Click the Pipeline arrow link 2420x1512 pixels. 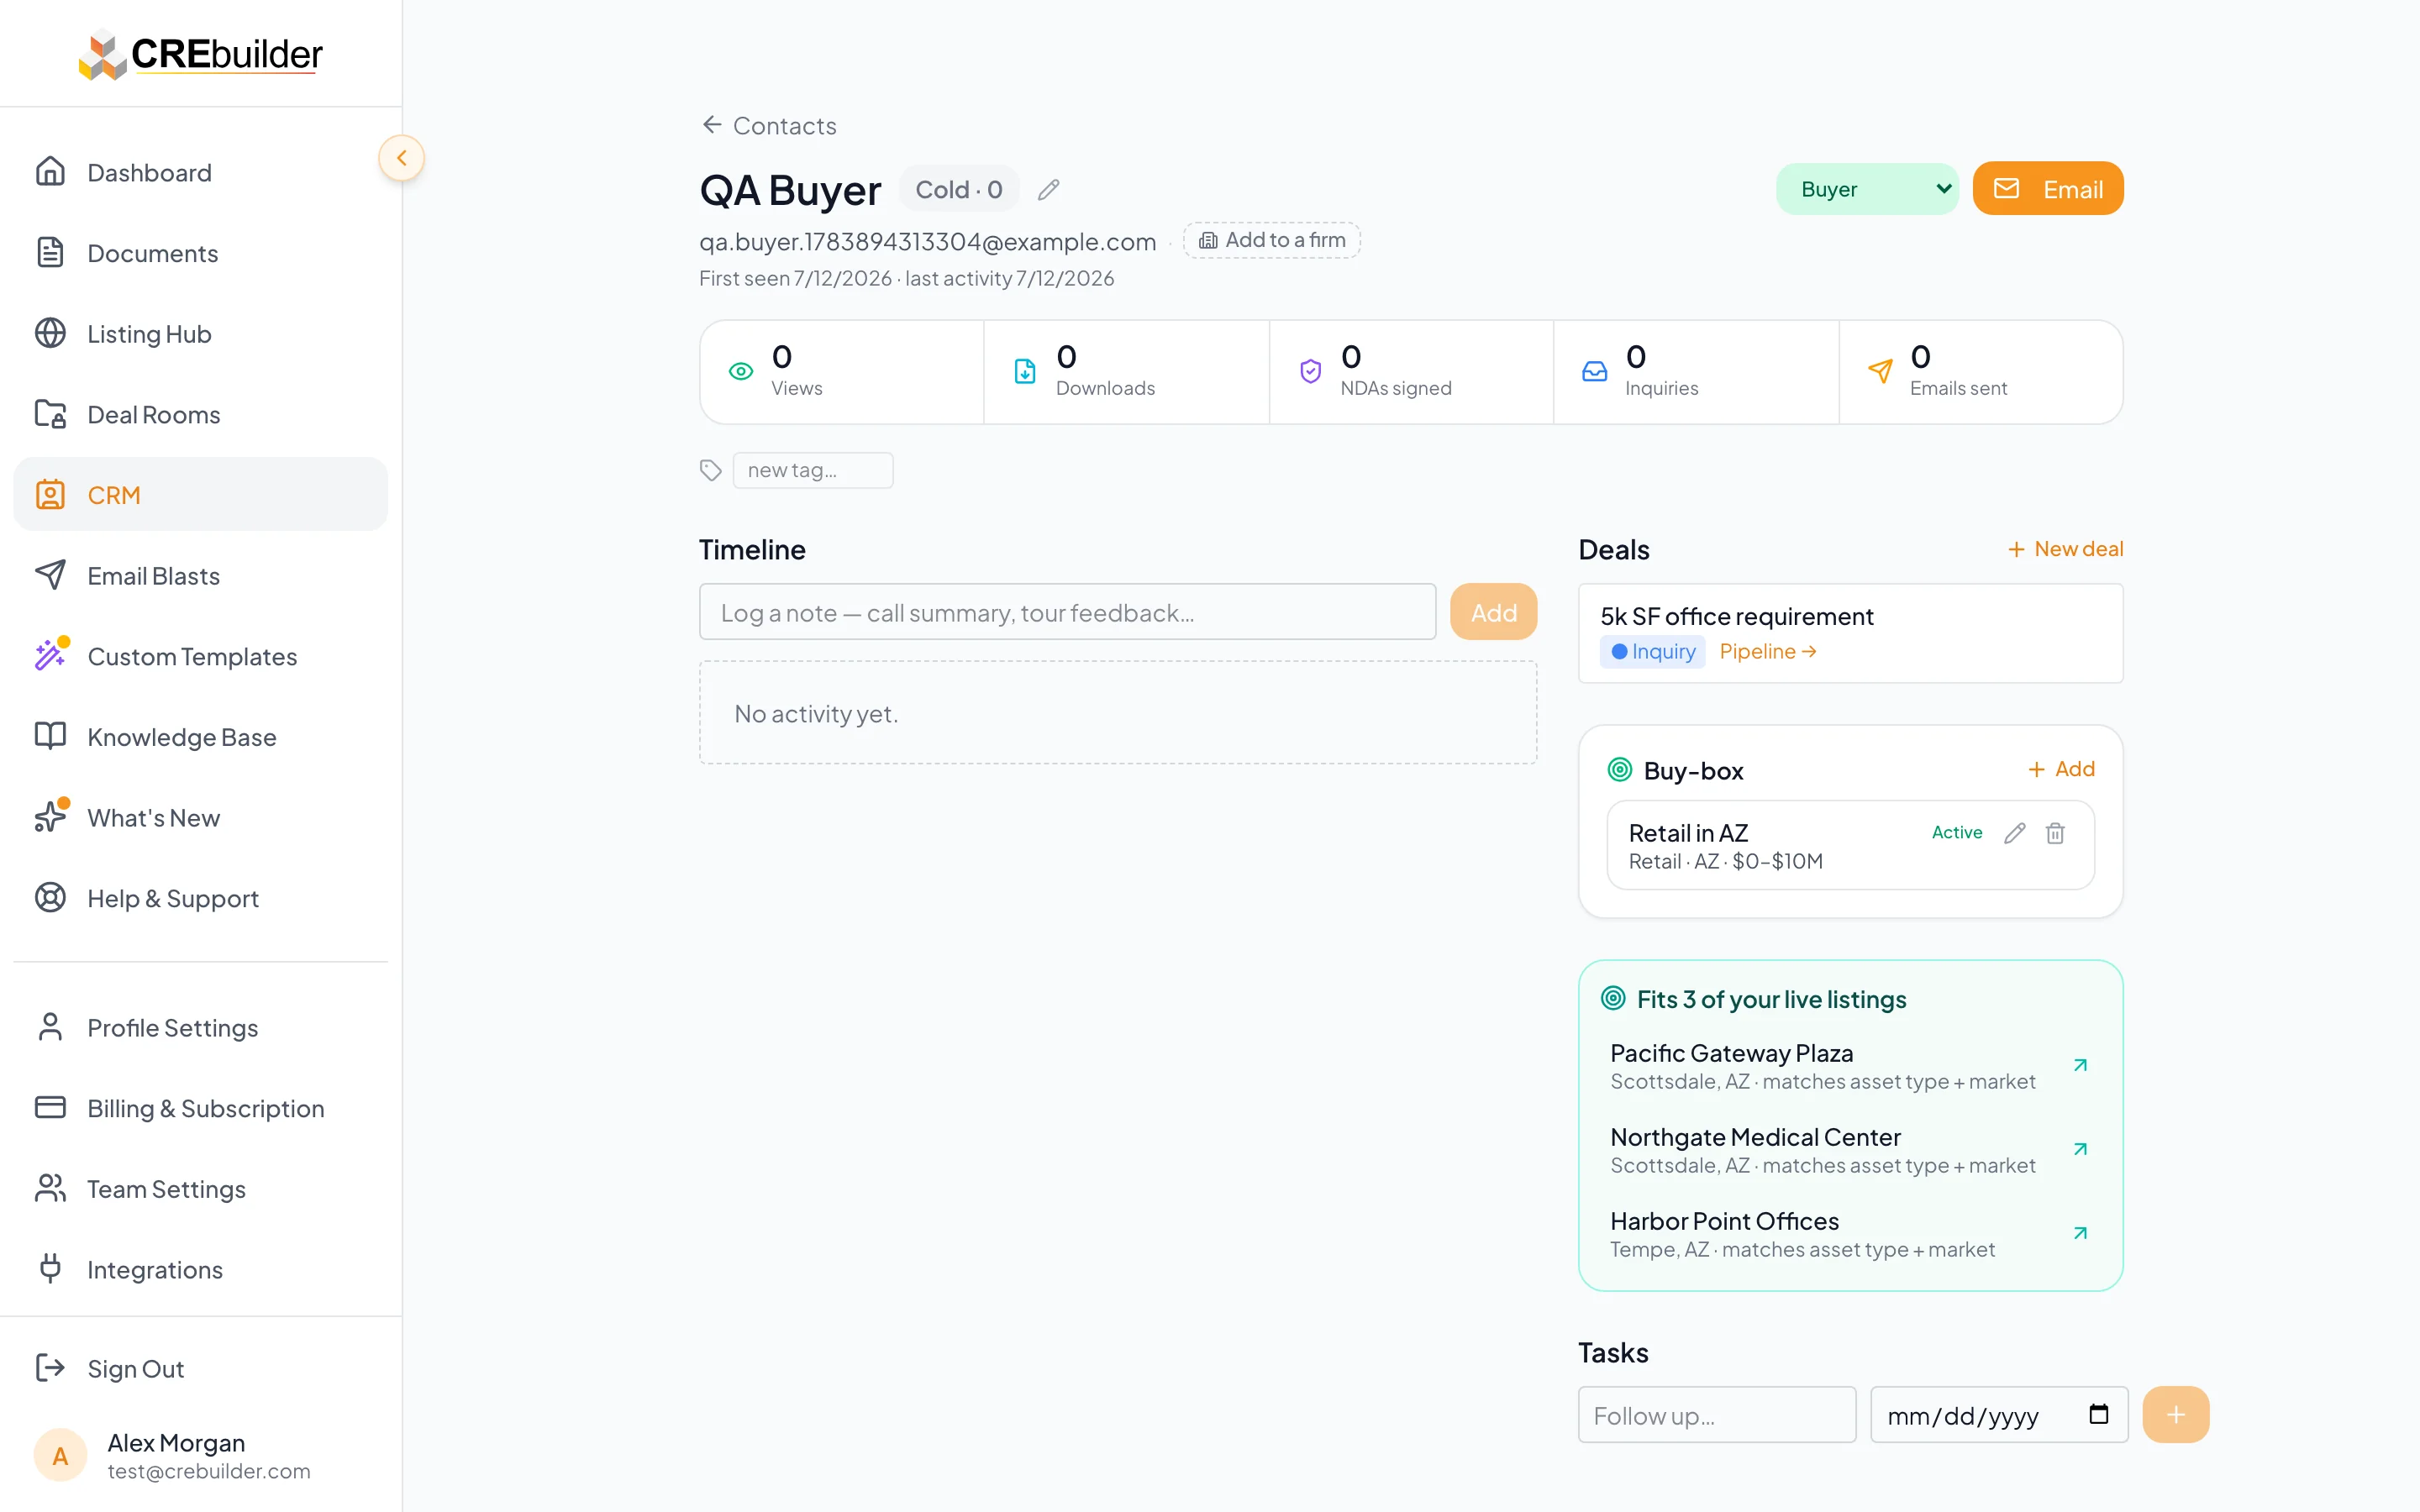point(1768,651)
